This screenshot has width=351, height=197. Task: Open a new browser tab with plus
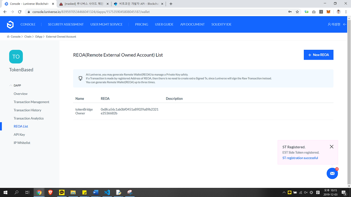pos(171,4)
